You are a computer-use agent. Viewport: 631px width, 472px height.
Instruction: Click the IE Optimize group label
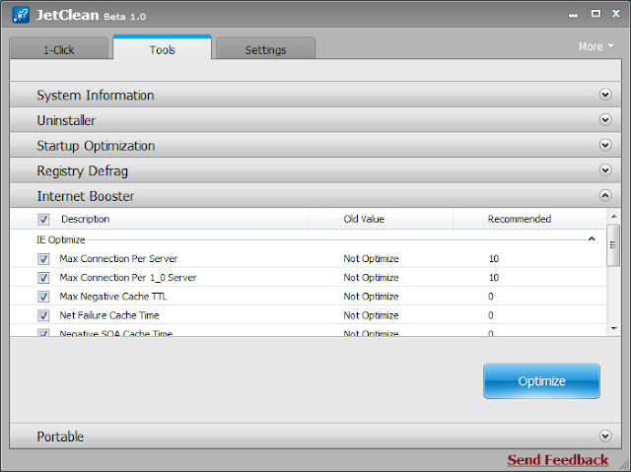pos(61,239)
